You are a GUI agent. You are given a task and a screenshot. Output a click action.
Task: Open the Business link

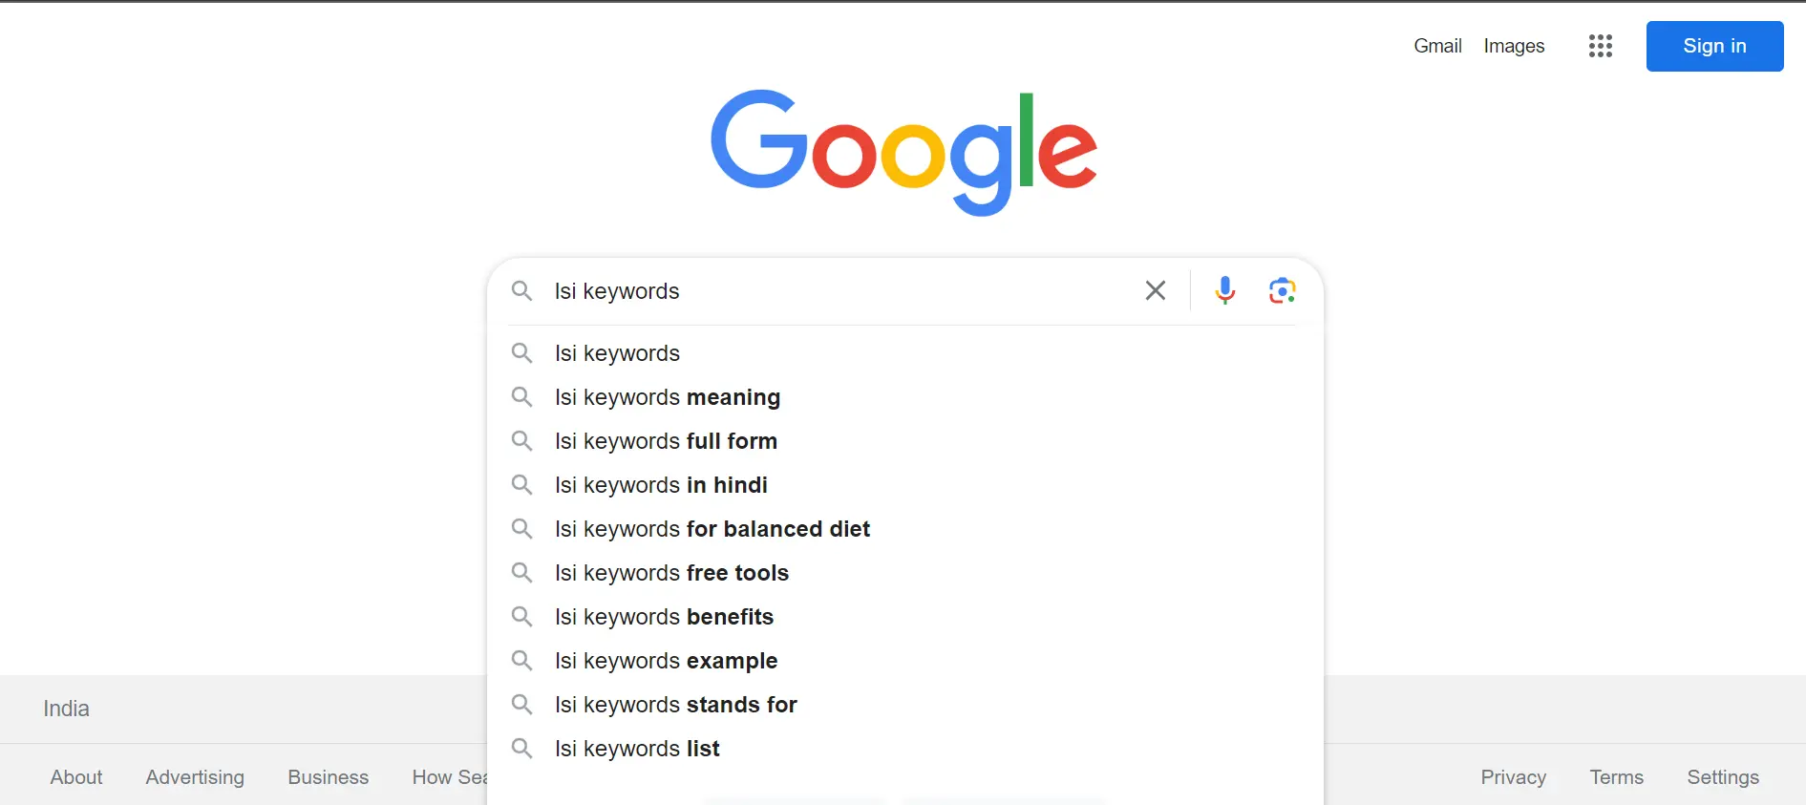[x=328, y=776]
